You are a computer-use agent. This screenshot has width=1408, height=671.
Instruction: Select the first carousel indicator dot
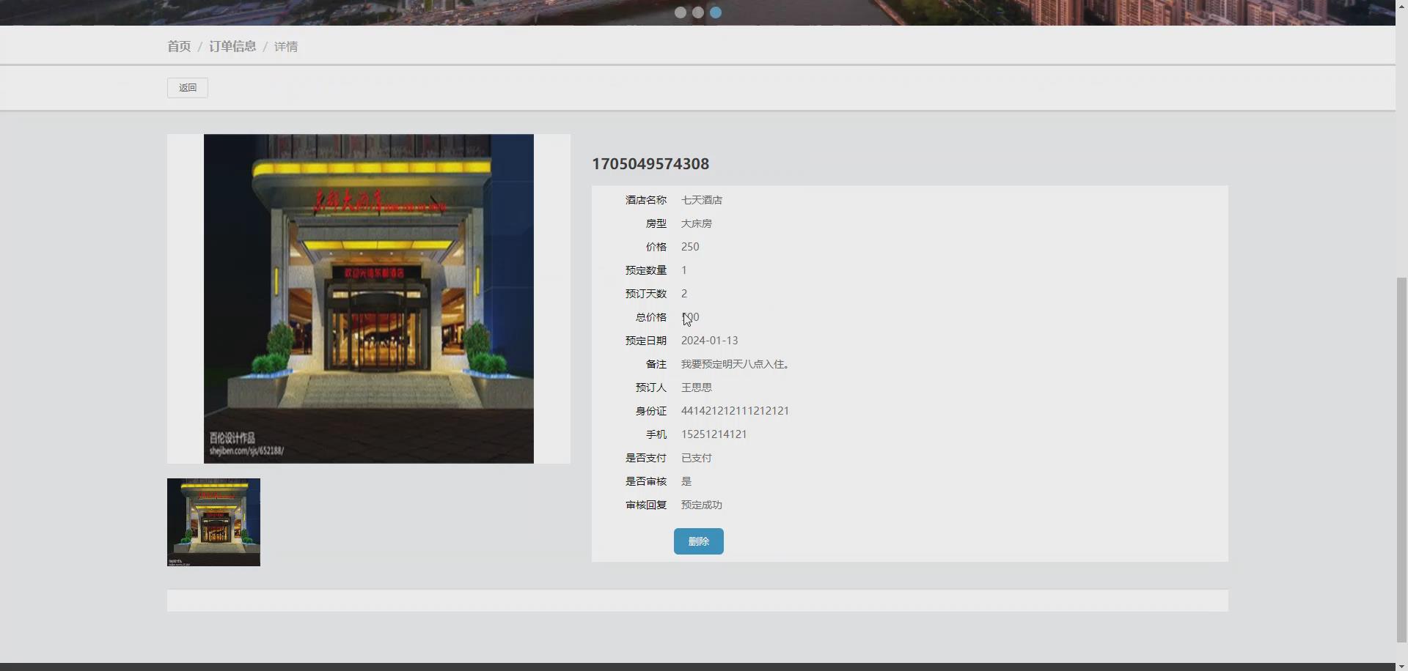click(x=680, y=12)
